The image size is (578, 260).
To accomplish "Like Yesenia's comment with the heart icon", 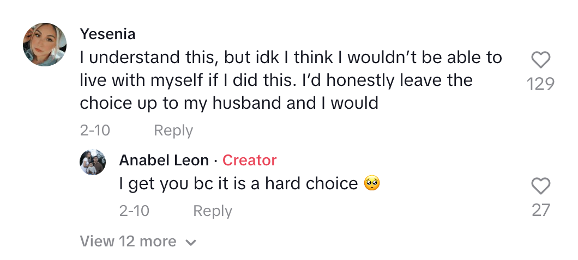I will tap(540, 60).
